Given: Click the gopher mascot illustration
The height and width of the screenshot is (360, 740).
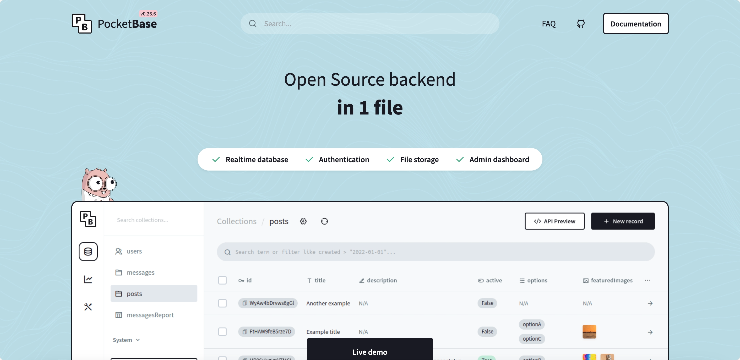Looking at the screenshot, I should (x=99, y=184).
